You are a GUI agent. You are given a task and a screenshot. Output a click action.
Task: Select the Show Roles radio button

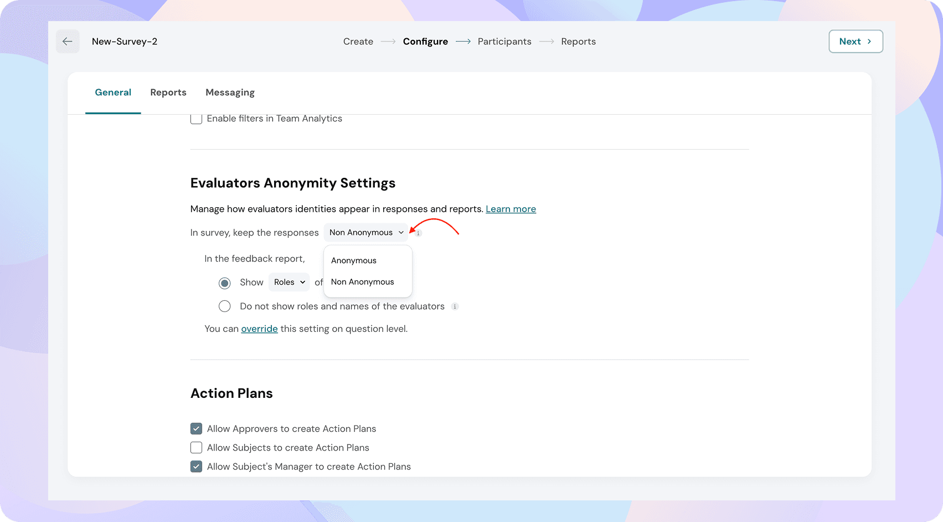[224, 283]
